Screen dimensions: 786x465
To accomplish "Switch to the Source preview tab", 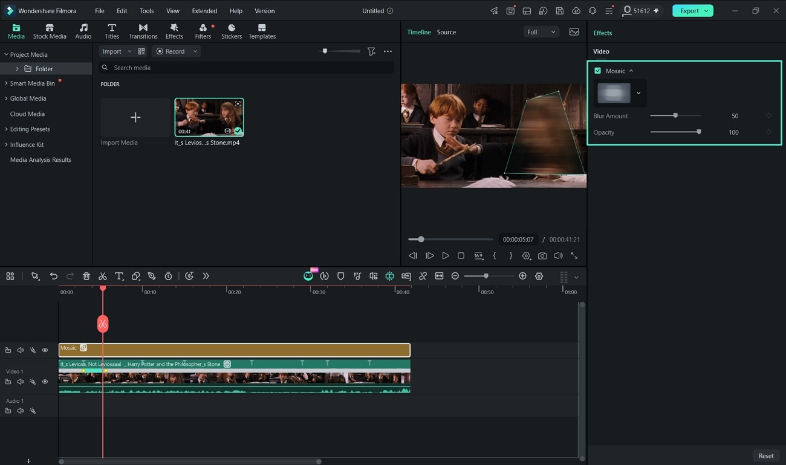I will 446,32.
